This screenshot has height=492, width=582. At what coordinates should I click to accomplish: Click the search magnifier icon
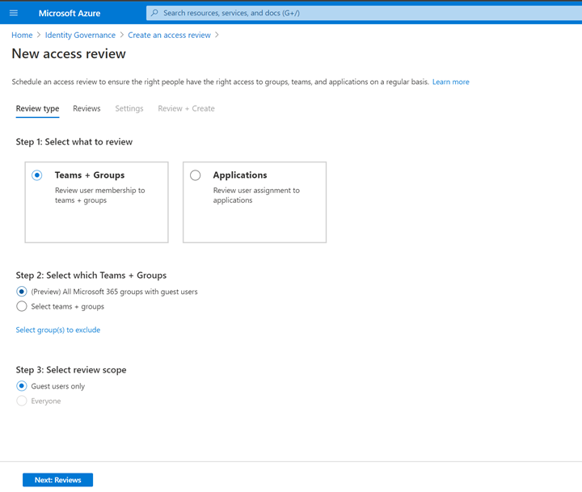point(154,13)
